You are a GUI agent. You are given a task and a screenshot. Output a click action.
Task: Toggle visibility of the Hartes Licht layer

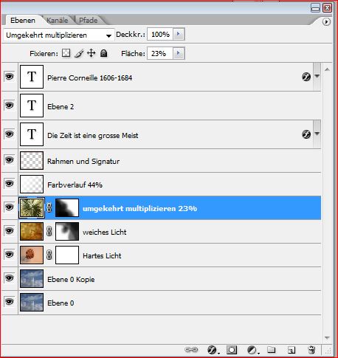pyautogui.click(x=10, y=255)
